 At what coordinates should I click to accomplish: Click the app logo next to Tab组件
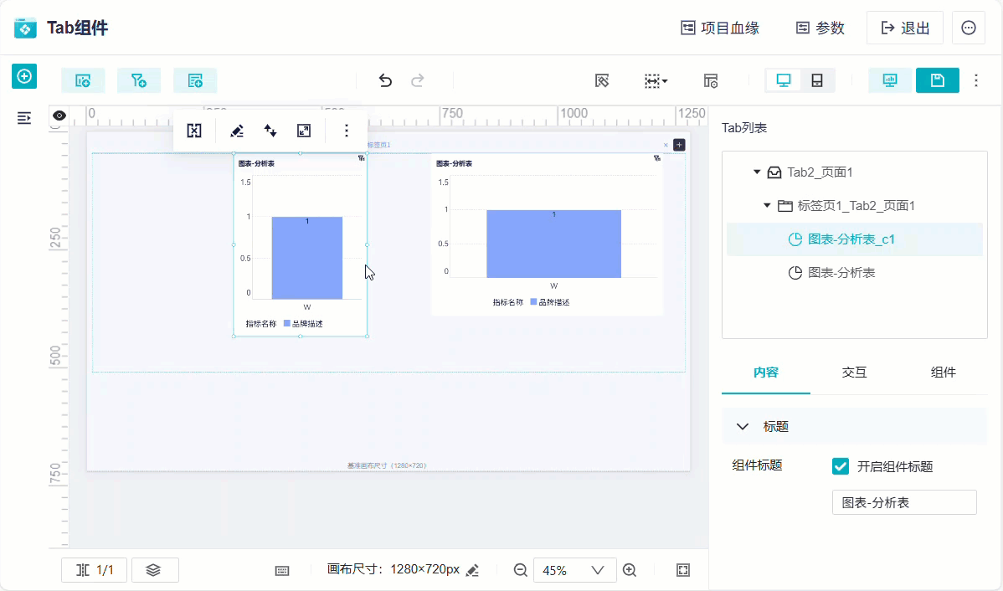click(26, 28)
